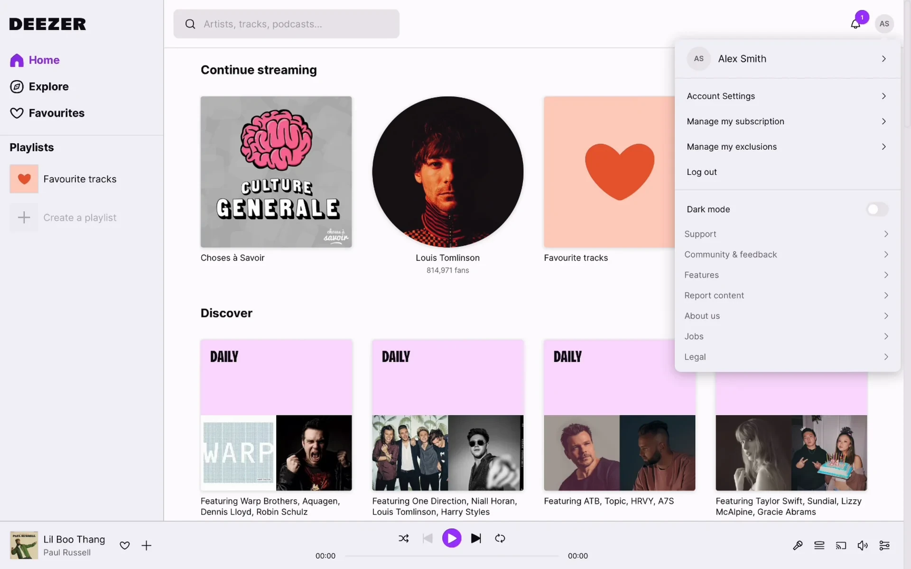Click the volume speaker icon
911x569 pixels.
[863, 545]
